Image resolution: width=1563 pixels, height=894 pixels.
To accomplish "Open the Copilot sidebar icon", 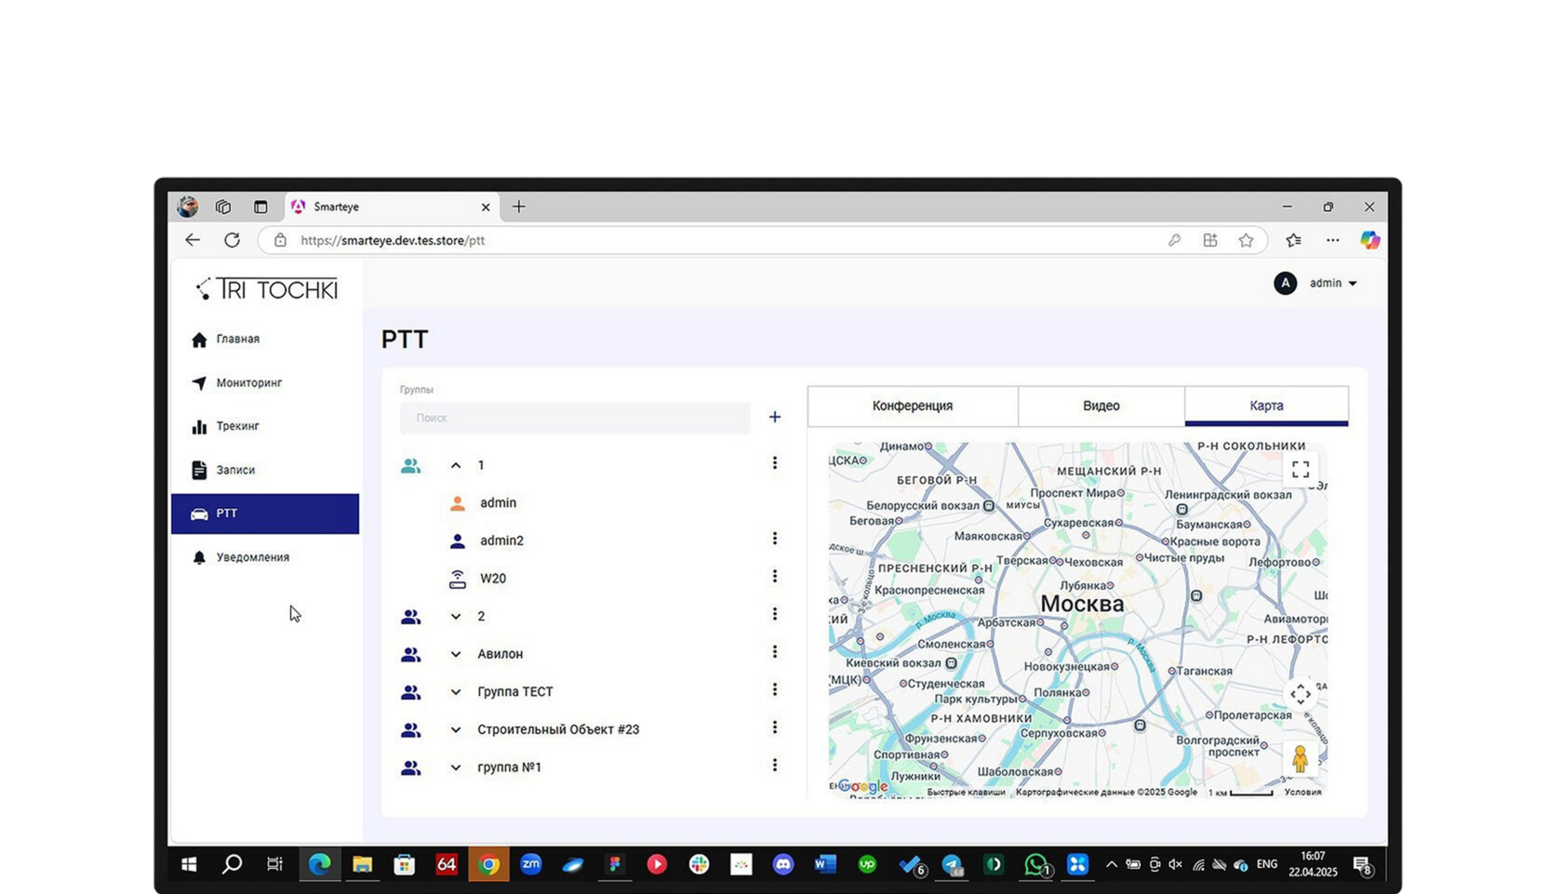I will pos(1369,240).
